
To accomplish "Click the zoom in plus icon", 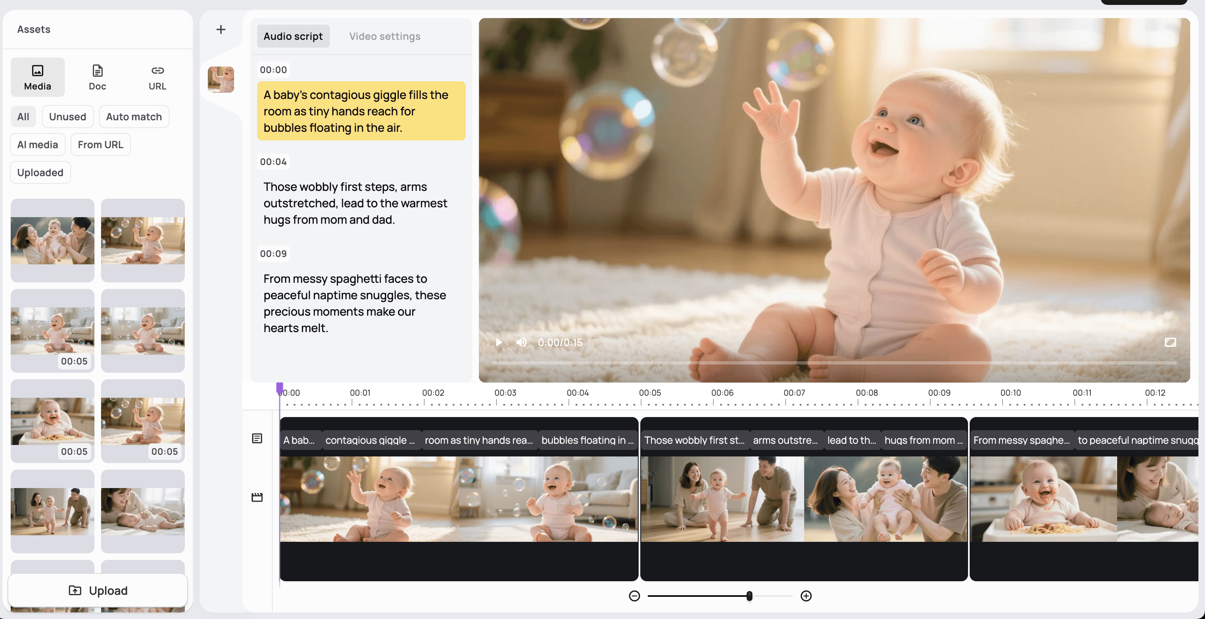I will pyautogui.click(x=806, y=596).
